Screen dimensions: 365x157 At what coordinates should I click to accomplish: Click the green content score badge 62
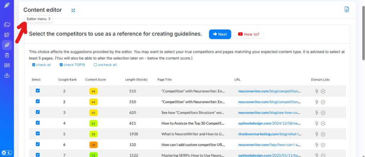point(94,123)
